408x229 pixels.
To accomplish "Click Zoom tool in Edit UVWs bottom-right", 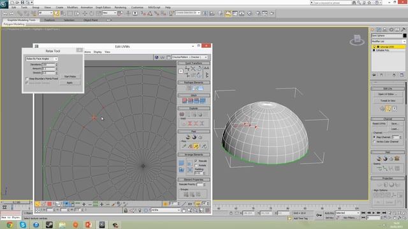I will tap(190, 211).
